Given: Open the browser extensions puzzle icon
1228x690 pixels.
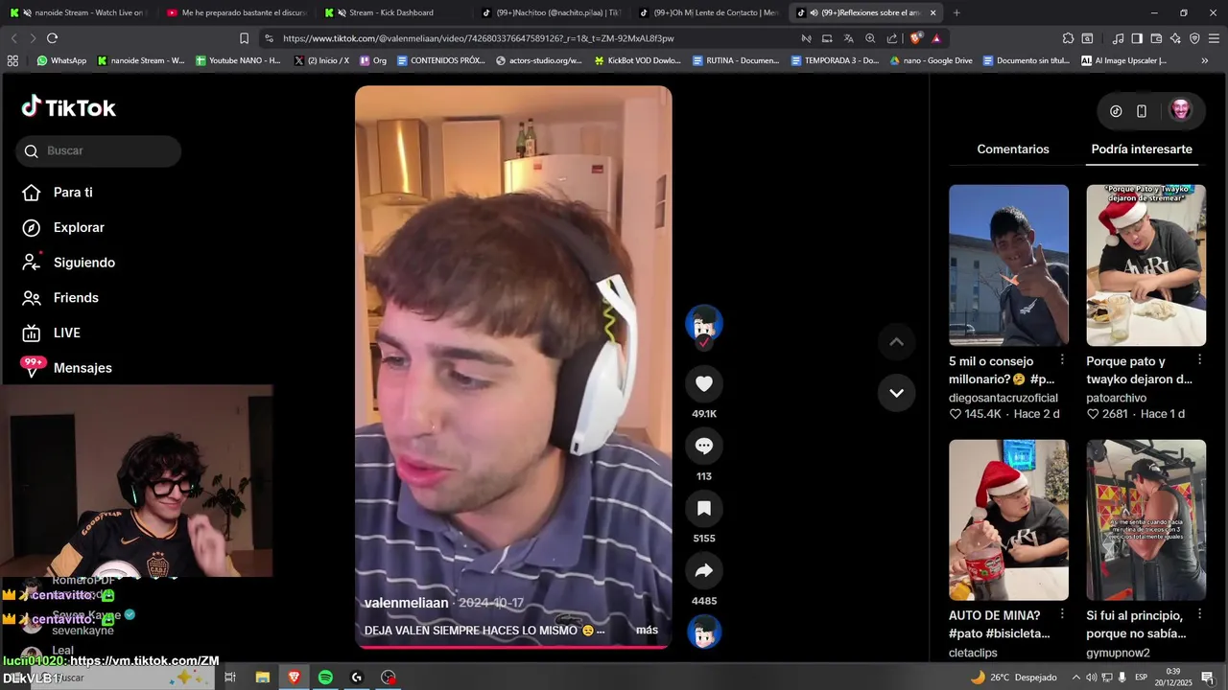Looking at the screenshot, I should (1068, 38).
